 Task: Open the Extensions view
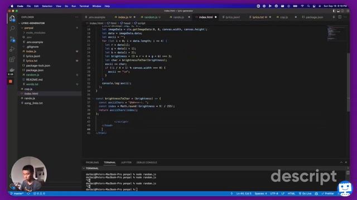click(x=12, y=59)
